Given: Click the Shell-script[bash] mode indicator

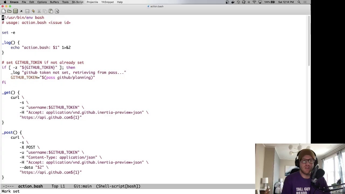Looking at the screenshot, I should point(118,186).
